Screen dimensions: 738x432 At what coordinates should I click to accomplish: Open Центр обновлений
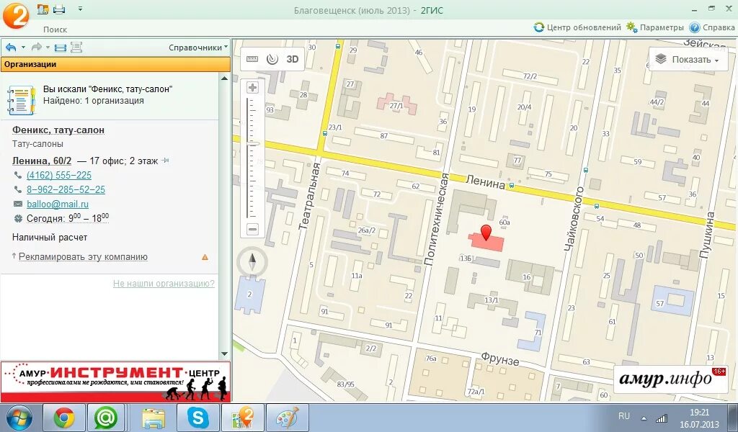pyautogui.click(x=577, y=27)
